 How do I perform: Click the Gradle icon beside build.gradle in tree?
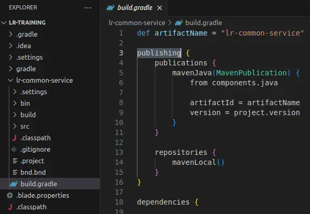click(x=14, y=184)
